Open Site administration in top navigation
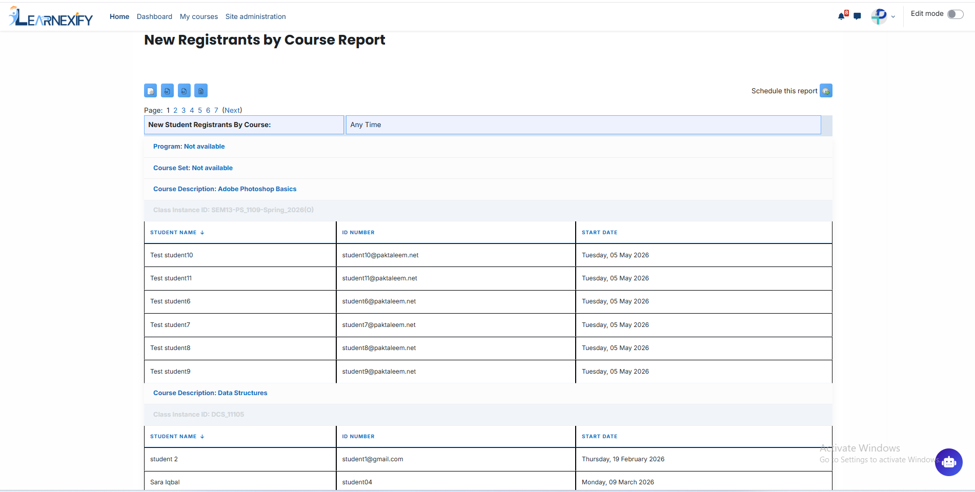 [x=255, y=16]
